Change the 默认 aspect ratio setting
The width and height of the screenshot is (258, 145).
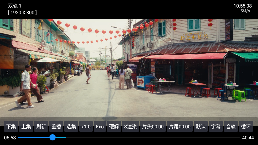click(x=201, y=126)
